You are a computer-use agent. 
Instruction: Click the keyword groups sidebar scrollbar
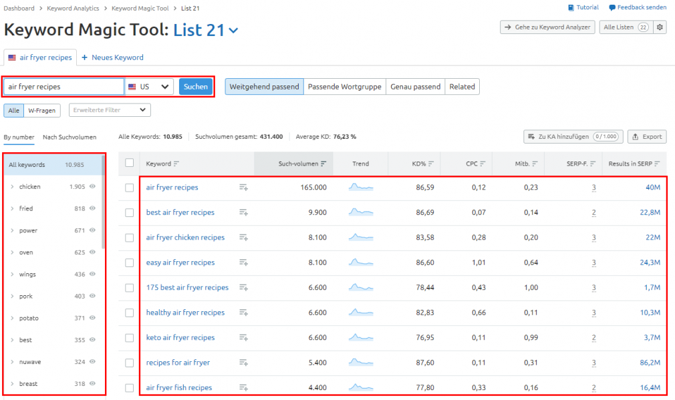(104, 202)
